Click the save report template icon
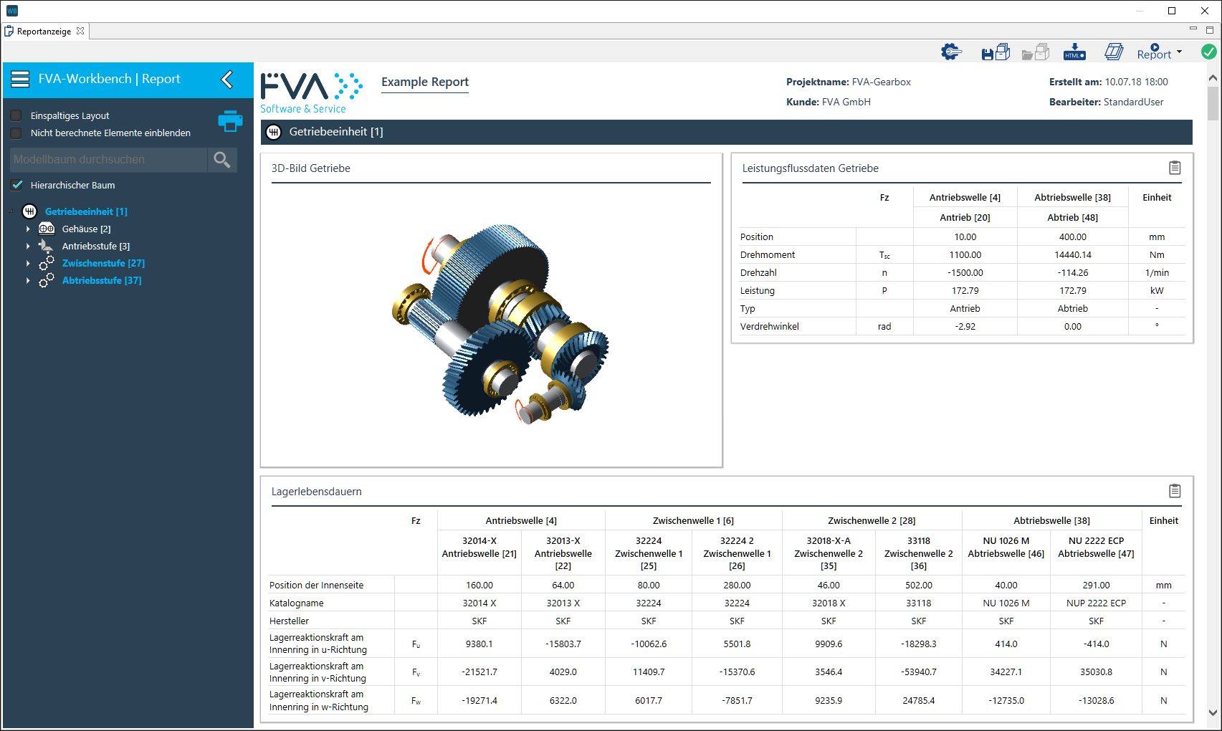 (995, 52)
